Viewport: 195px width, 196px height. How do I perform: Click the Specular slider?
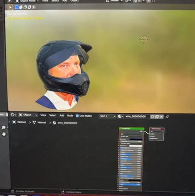[130, 154]
